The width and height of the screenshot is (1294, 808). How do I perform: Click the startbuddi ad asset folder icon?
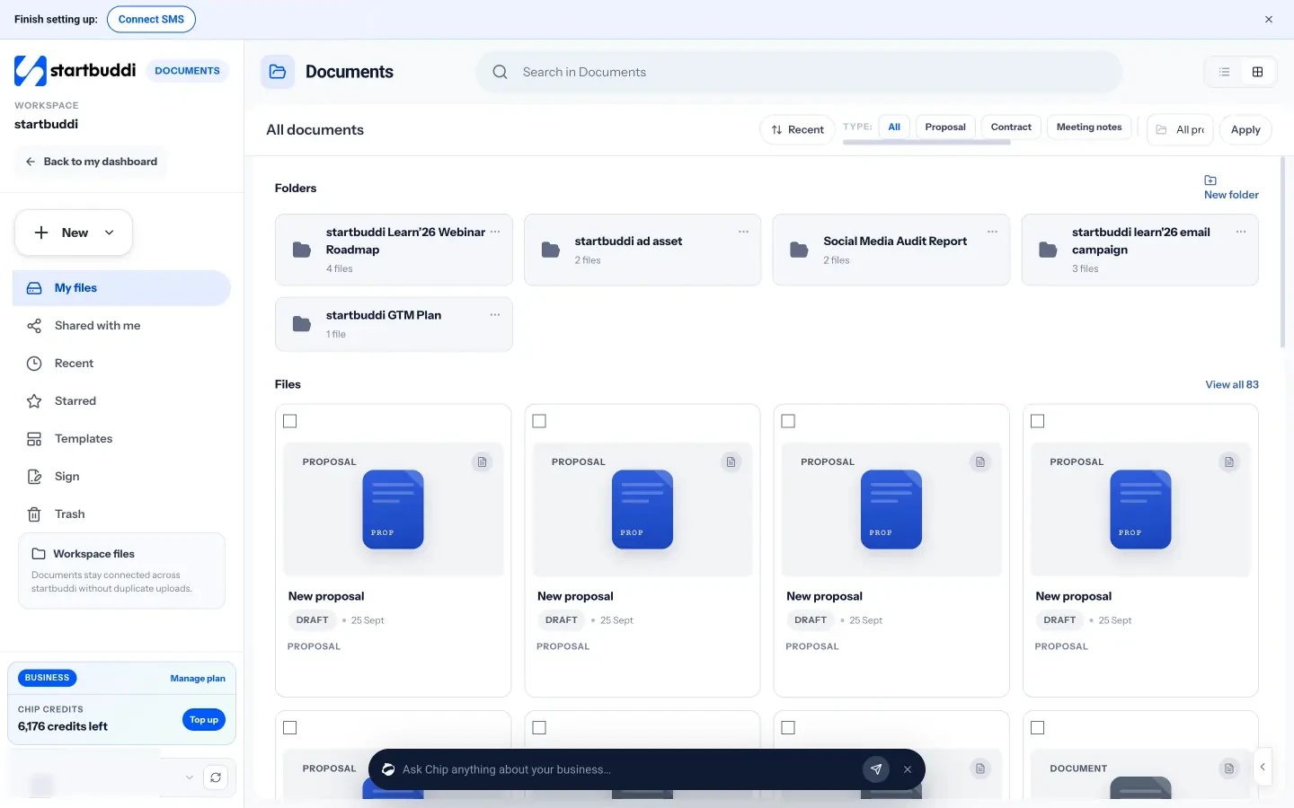[x=551, y=250]
